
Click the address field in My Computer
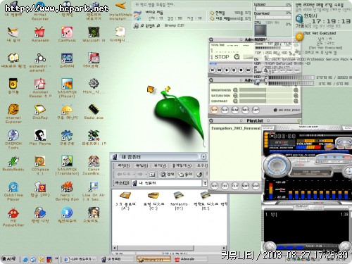point(167,183)
